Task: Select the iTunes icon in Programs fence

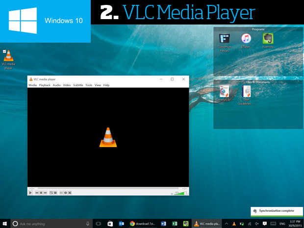Action: tap(246, 41)
